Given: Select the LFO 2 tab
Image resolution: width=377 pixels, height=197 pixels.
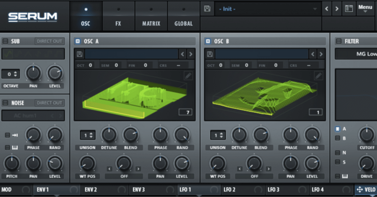Looking at the screenshot, I should (243, 189).
